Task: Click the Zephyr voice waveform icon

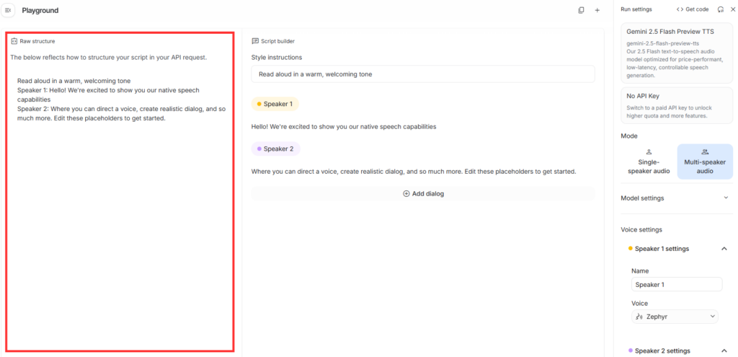Action: tap(639, 317)
